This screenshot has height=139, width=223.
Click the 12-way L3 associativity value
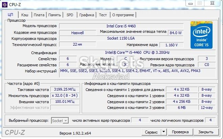coord(207,108)
